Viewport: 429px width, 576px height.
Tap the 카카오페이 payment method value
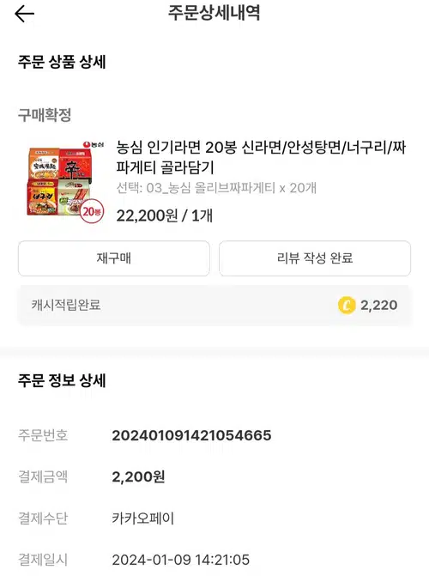pos(143,518)
